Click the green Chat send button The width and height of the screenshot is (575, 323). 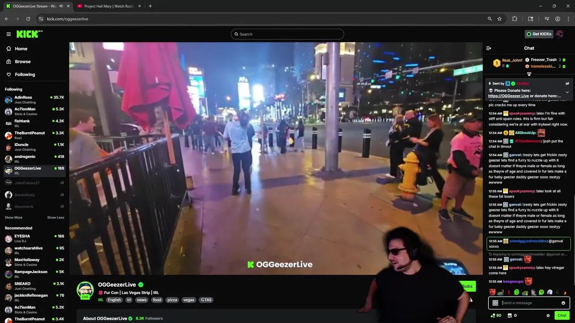coord(562,315)
